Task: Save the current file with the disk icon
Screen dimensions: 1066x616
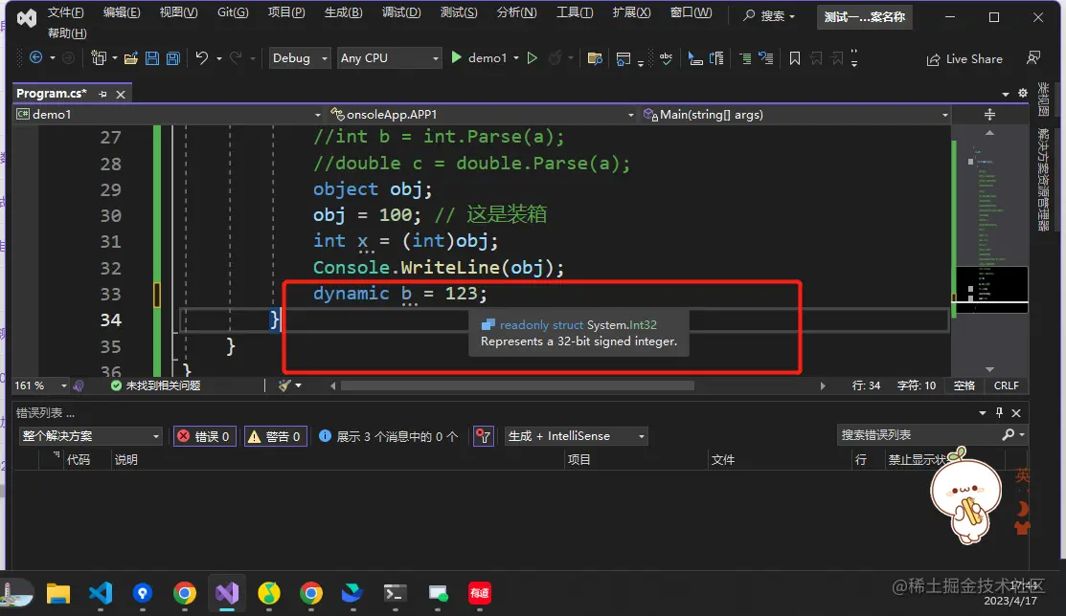Action: (152, 58)
